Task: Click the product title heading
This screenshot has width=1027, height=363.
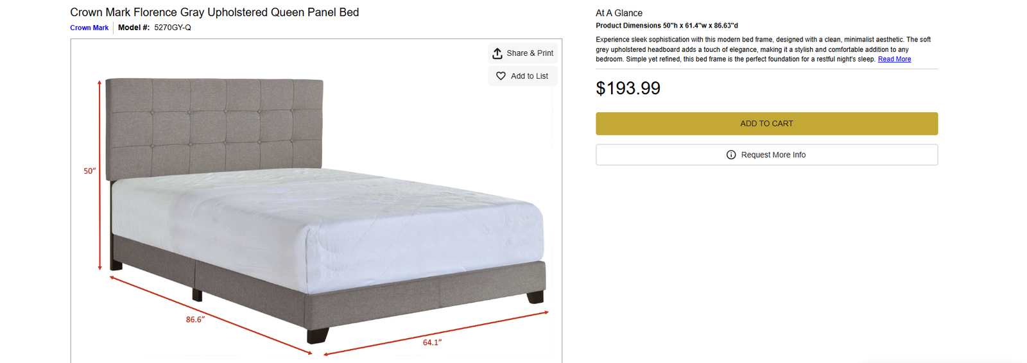Action: 214,12
